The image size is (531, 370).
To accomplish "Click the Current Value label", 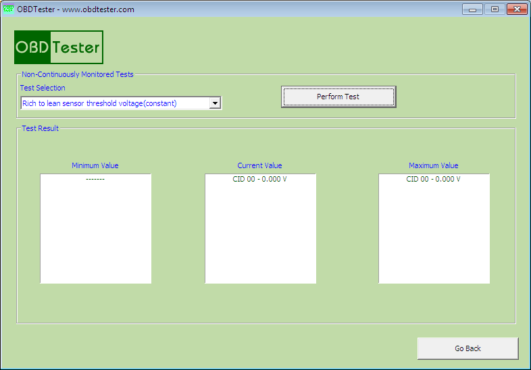I will (x=259, y=165).
